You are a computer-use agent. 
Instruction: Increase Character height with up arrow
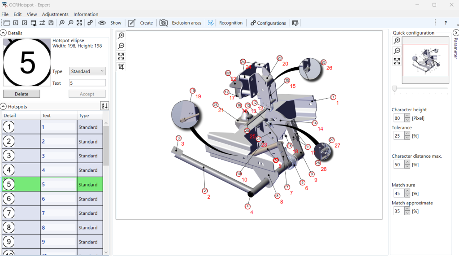coord(407,116)
